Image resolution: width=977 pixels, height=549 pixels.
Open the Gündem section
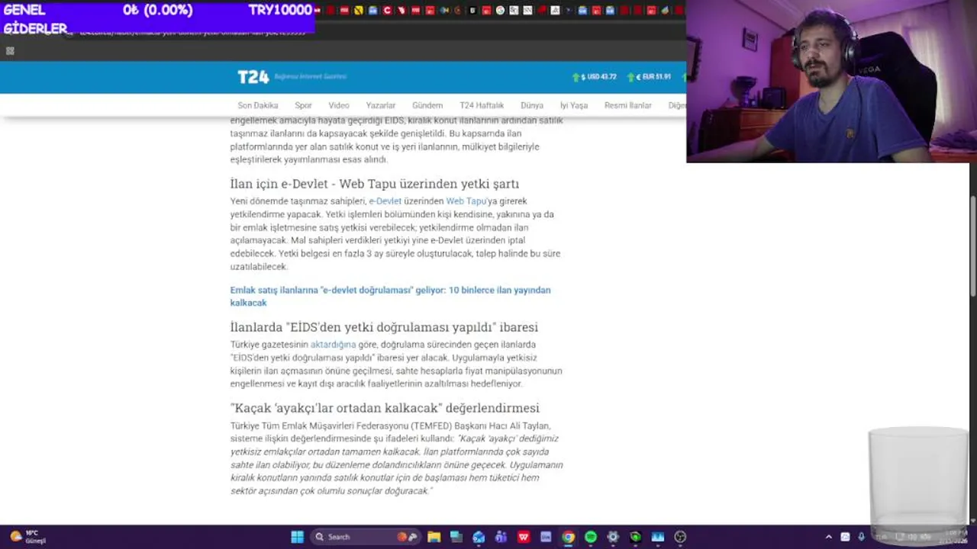point(427,105)
